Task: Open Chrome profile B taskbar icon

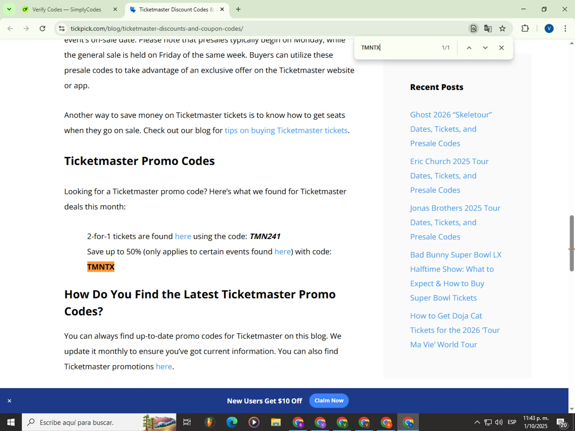Action: 298,422
